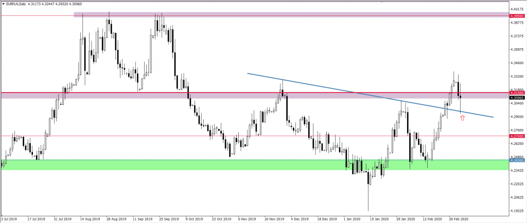Viewport: 527px width, 223px height.
Task: Click the 4.40175 price scale value
Action: click(x=518, y=9)
